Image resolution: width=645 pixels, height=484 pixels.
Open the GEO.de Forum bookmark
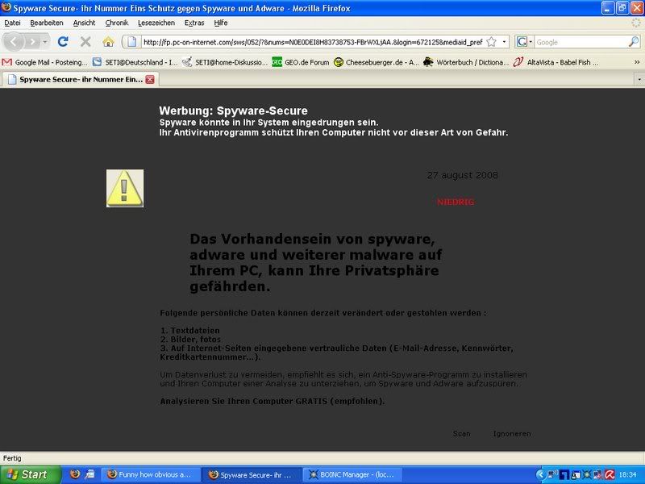coord(301,62)
